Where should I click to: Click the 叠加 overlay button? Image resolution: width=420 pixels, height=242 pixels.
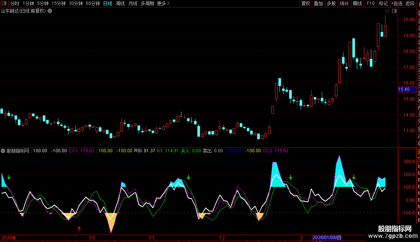click(319, 3)
